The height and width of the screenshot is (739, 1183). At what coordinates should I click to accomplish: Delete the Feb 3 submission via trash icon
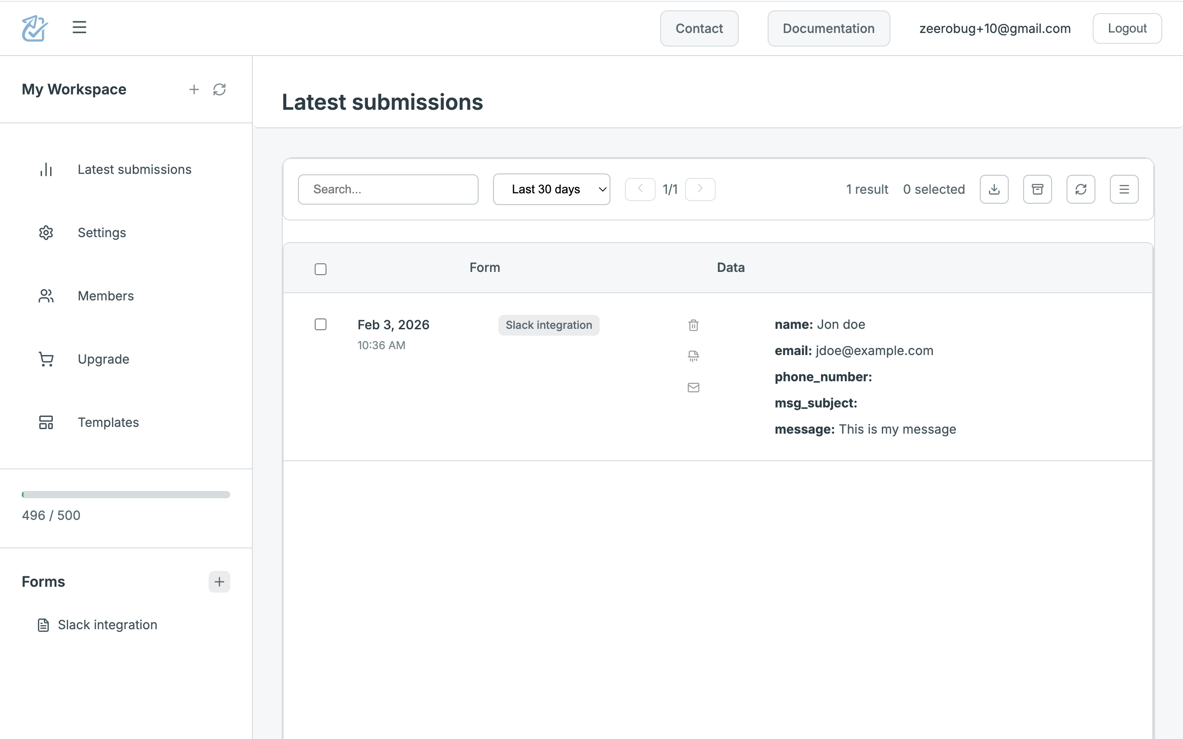(693, 325)
